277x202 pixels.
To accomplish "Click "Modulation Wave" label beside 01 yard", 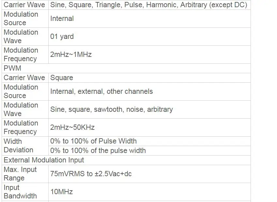I will 21,37.
